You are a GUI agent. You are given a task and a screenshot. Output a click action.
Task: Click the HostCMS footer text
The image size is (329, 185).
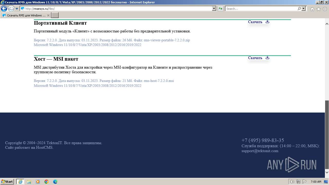point(29,147)
